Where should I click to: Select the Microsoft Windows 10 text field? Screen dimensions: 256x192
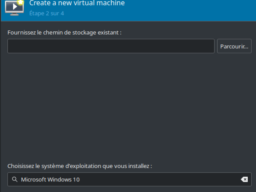tap(130, 180)
